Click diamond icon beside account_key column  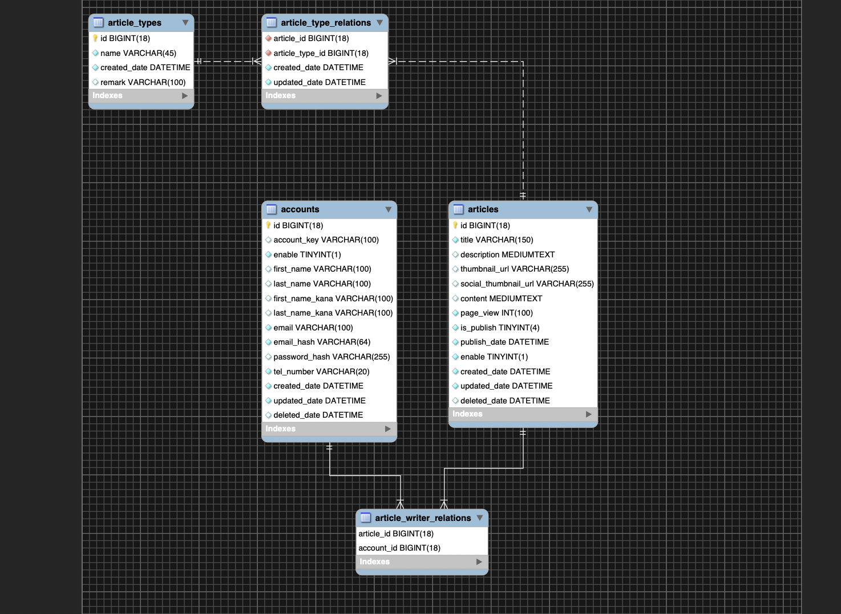pyautogui.click(x=268, y=240)
